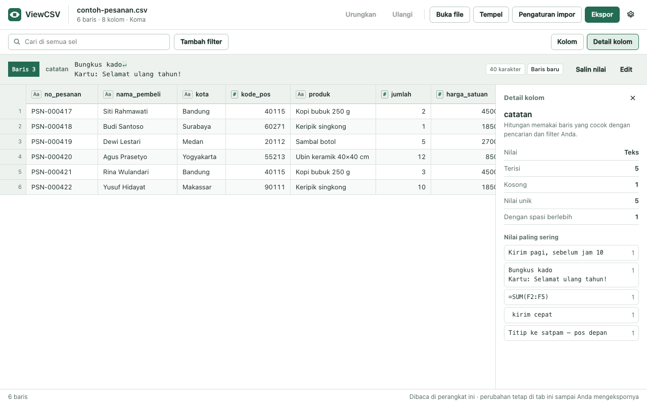Select cell PSN-000417
The height and width of the screenshot is (404, 647).
click(x=62, y=112)
